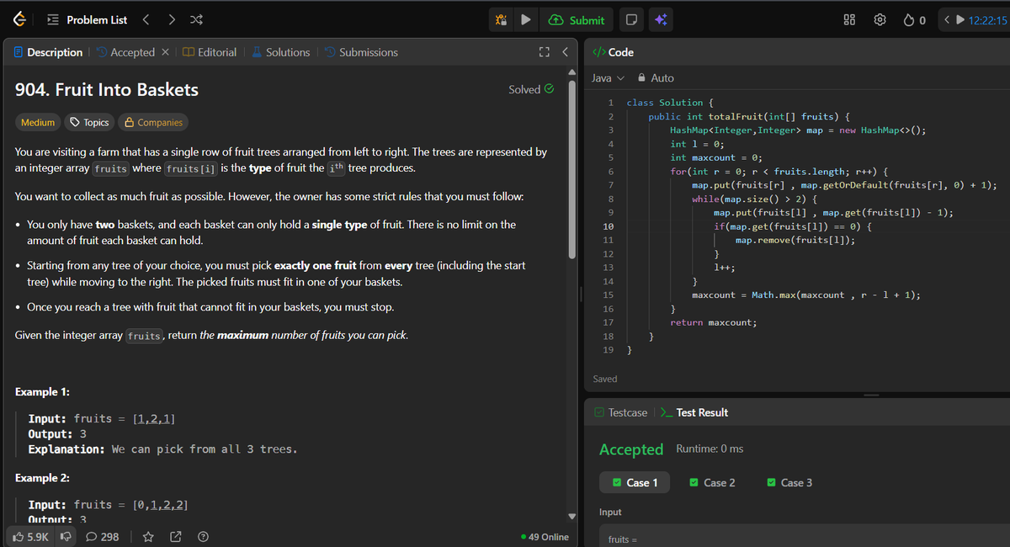Click the Auto lock indicator
1010x547 pixels.
point(656,77)
